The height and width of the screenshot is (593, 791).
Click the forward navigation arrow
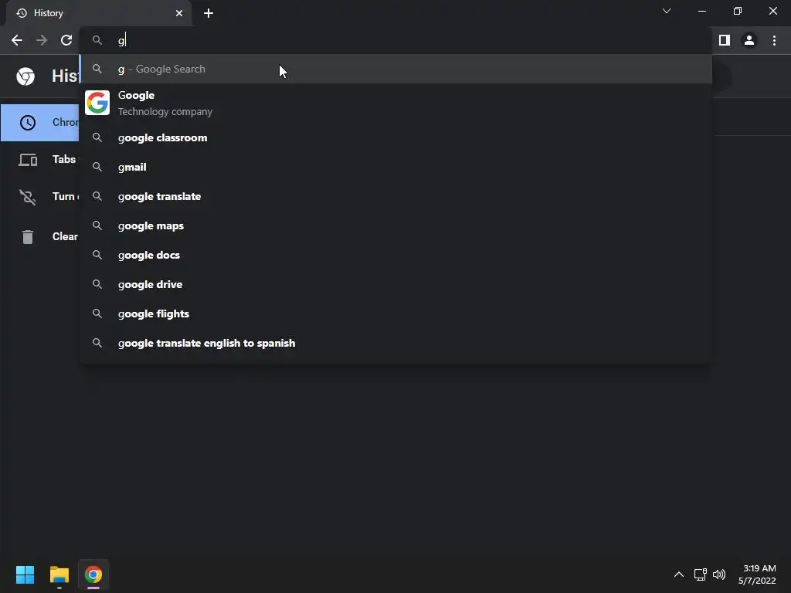pos(42,40)
